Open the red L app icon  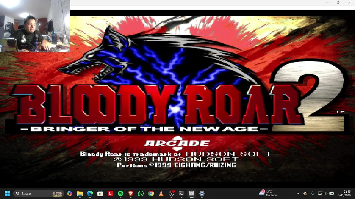110,193
